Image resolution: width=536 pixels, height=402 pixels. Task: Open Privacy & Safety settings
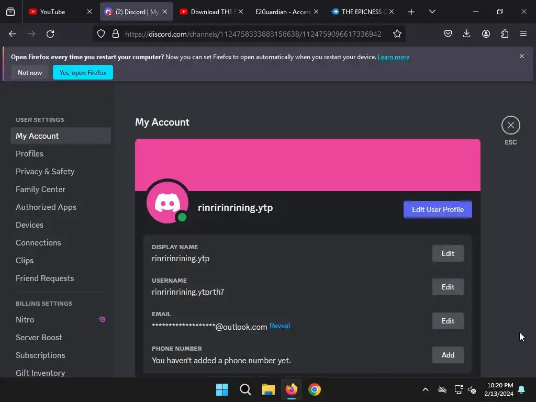61,172
